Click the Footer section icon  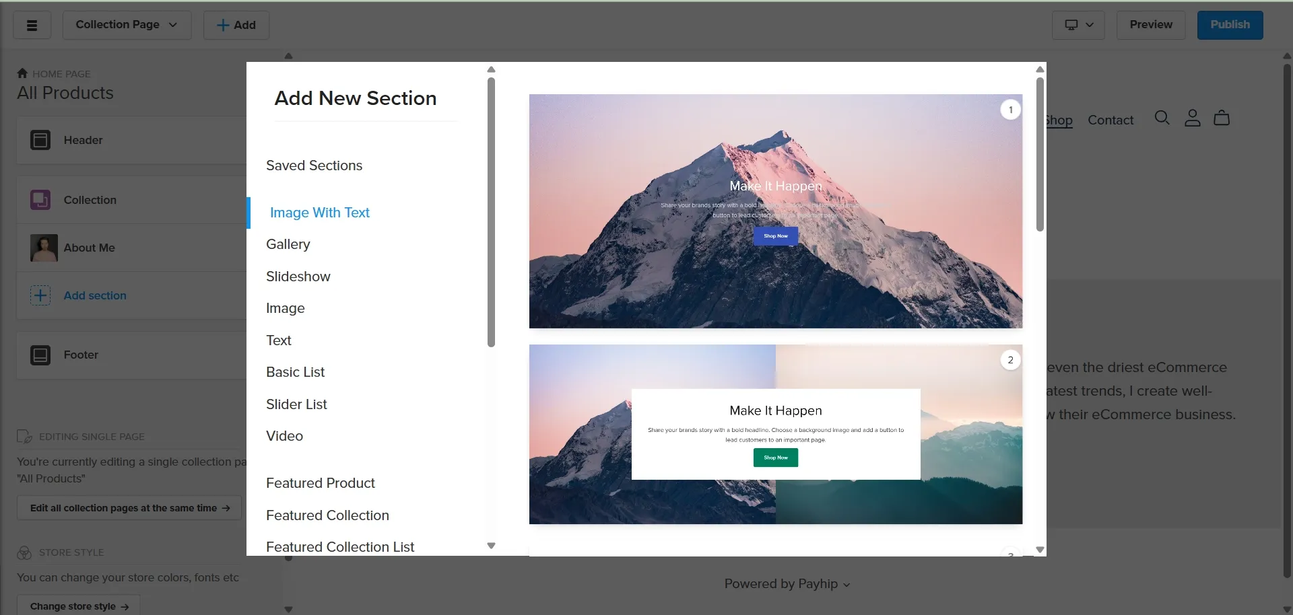[40, 355]
